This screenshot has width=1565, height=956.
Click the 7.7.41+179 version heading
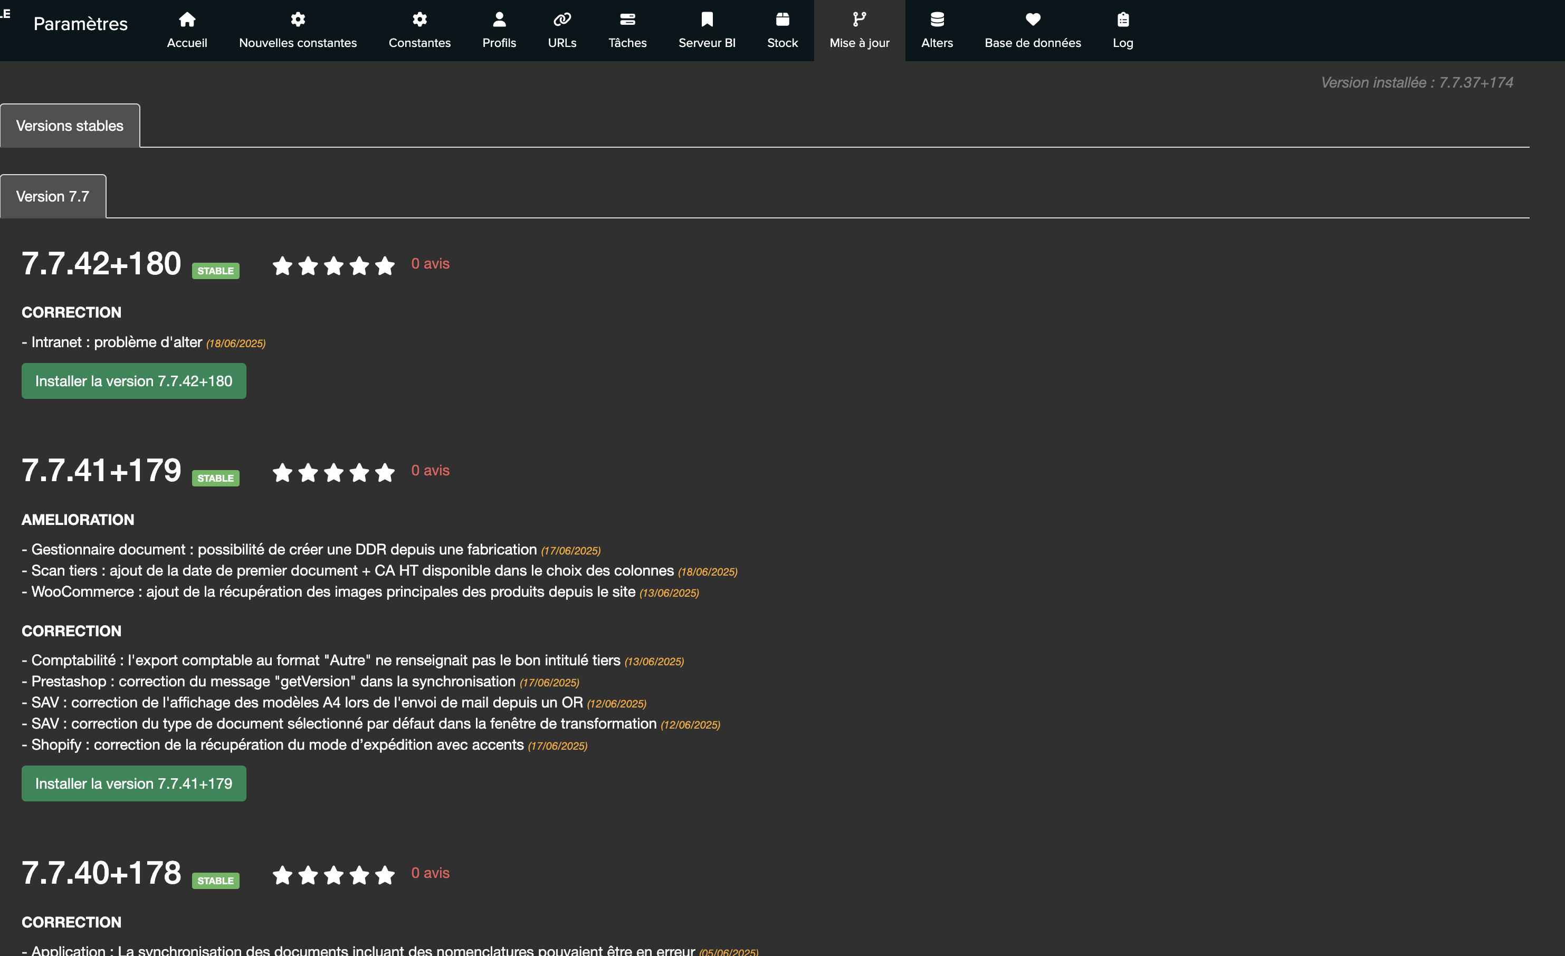(x=102, y=471)
